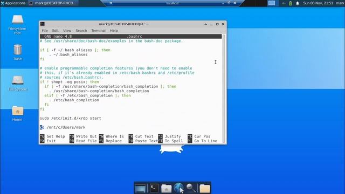Image resolution: width=345 pixels, height=194 pixels.
Task: Click the 'Paste Text' nano shortcut label
Action: point(147,141)
